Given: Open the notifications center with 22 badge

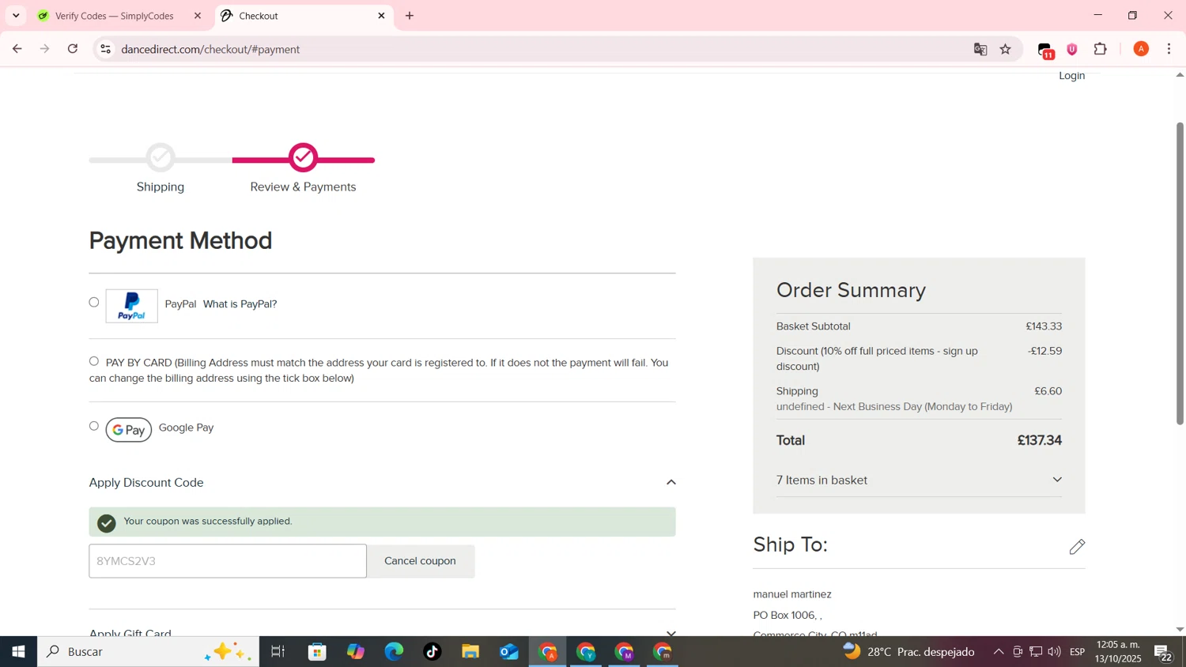Looking at the screenshot, I should tap(1163, 654).
